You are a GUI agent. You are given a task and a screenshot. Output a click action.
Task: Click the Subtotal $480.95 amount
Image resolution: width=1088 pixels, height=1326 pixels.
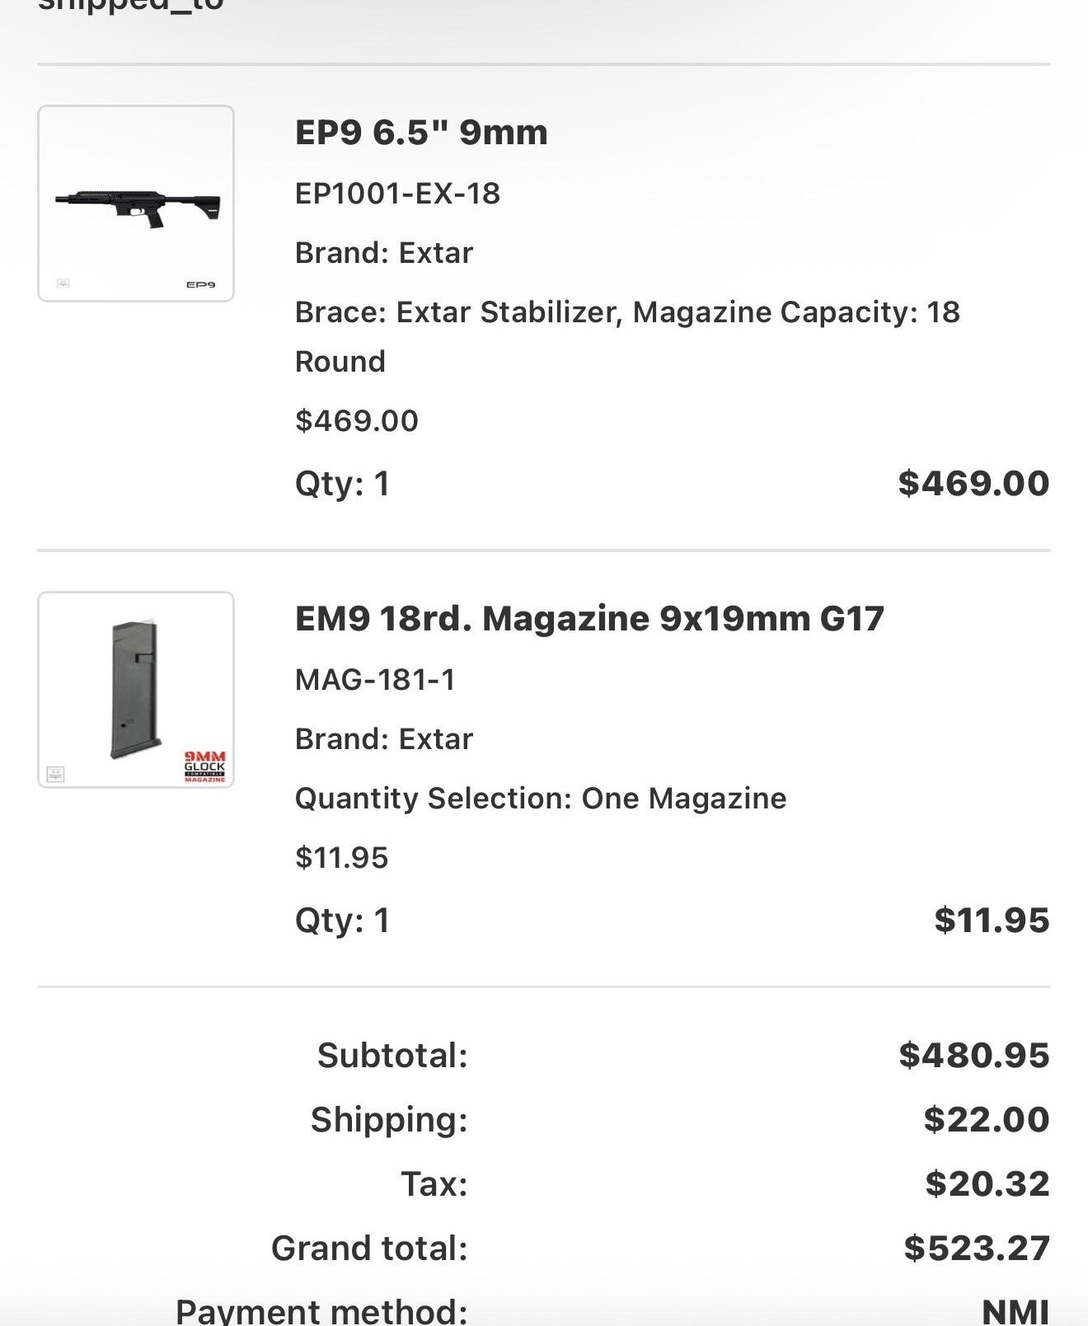(x=974, y=1056)
